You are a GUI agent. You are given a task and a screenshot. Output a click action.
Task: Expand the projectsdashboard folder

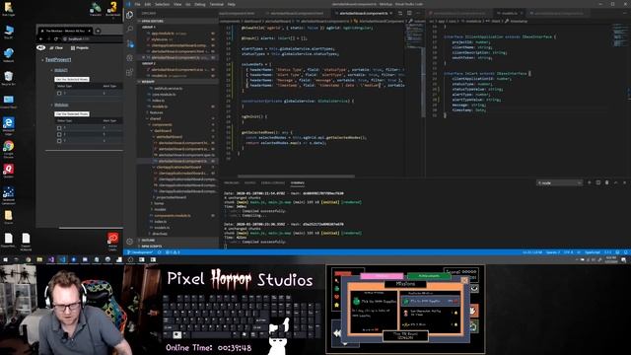coord(171,197)
